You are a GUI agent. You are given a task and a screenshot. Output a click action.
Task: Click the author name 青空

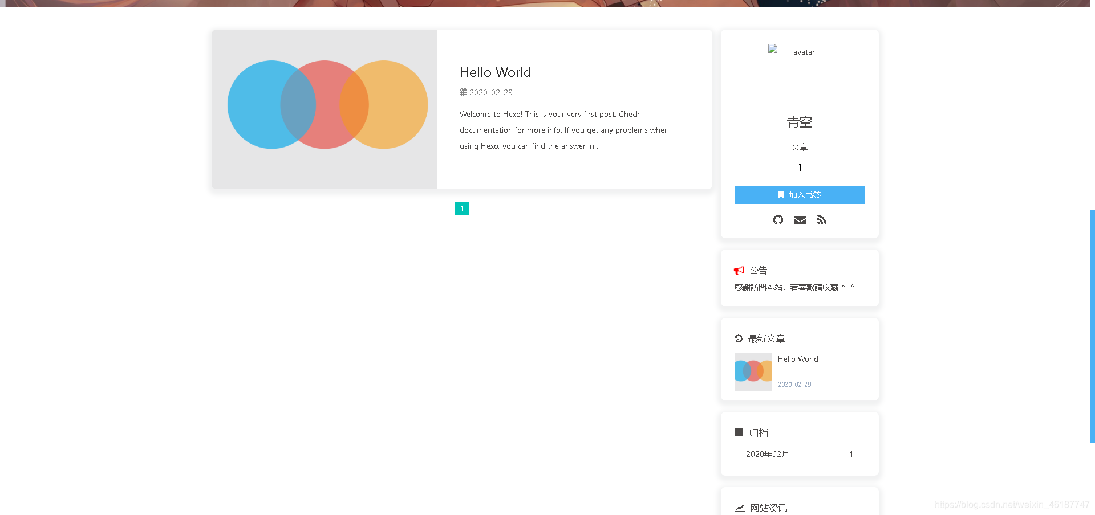[x=800, y=122]
